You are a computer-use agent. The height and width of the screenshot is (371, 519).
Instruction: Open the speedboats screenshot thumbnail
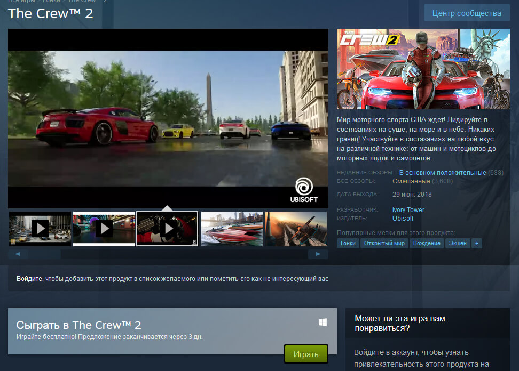point(232,229)
